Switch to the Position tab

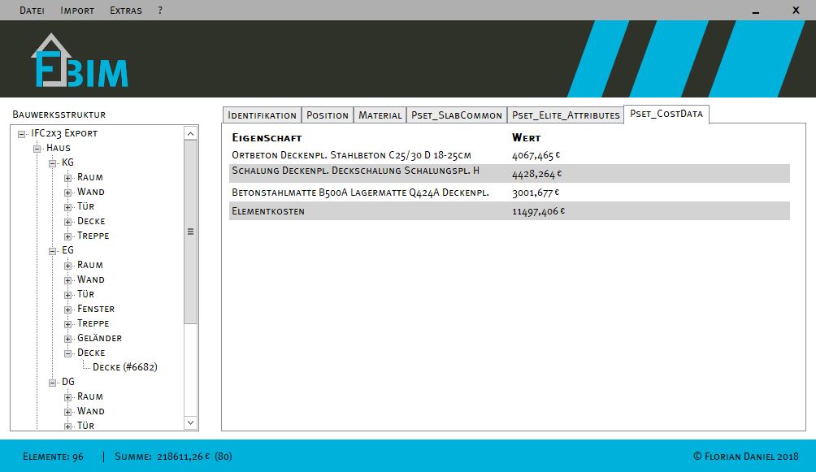coord(328,115)
